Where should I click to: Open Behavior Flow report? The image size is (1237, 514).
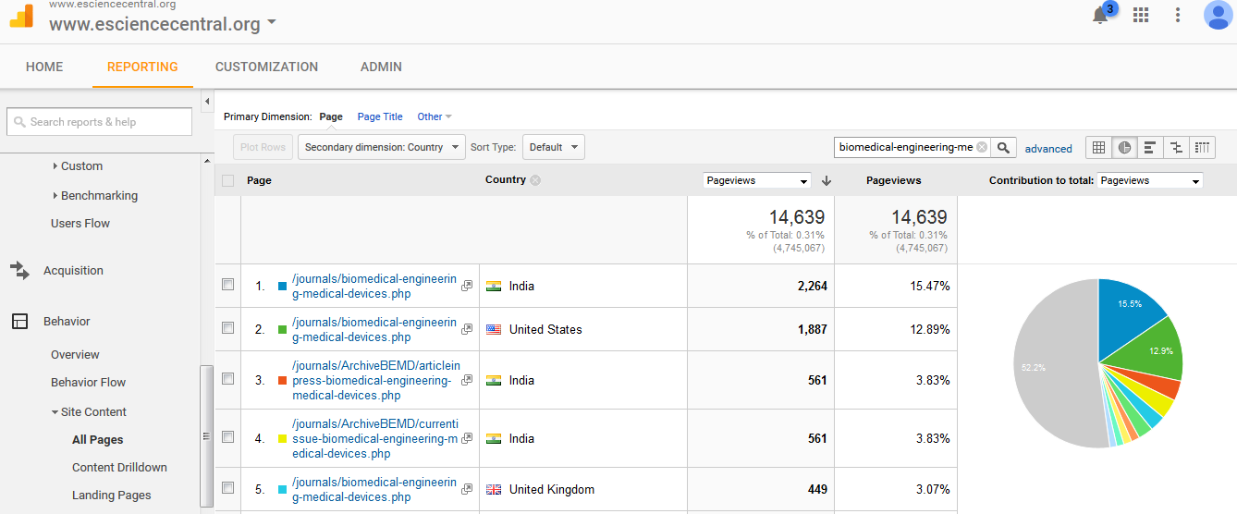point(88,383)
